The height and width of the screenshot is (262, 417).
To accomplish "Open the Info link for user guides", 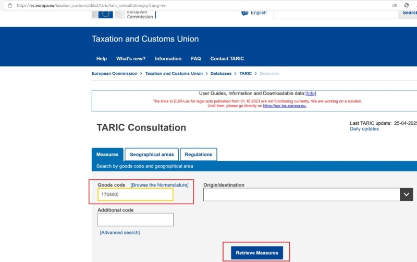I will [x=311, y=93].
